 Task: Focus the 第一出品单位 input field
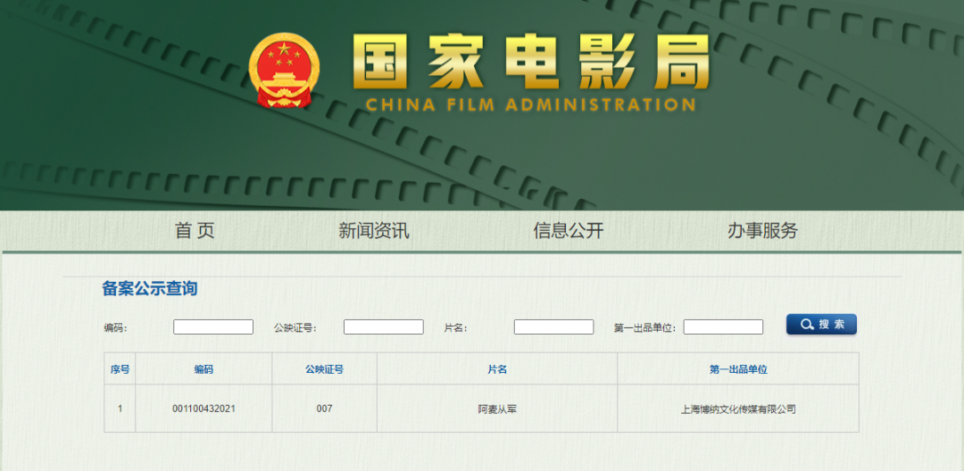(x=723, y=327)
